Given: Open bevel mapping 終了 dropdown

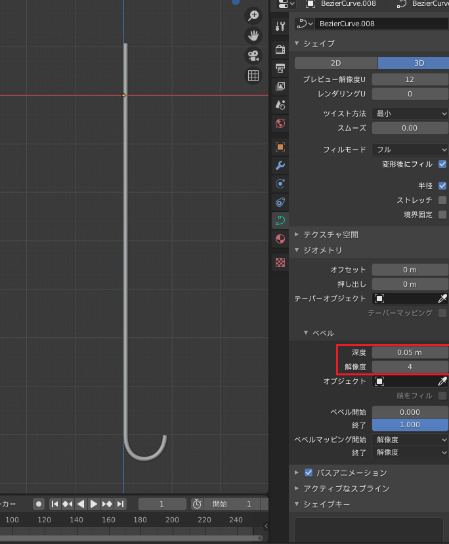Looking at the screenshot, I should (410, 452).
